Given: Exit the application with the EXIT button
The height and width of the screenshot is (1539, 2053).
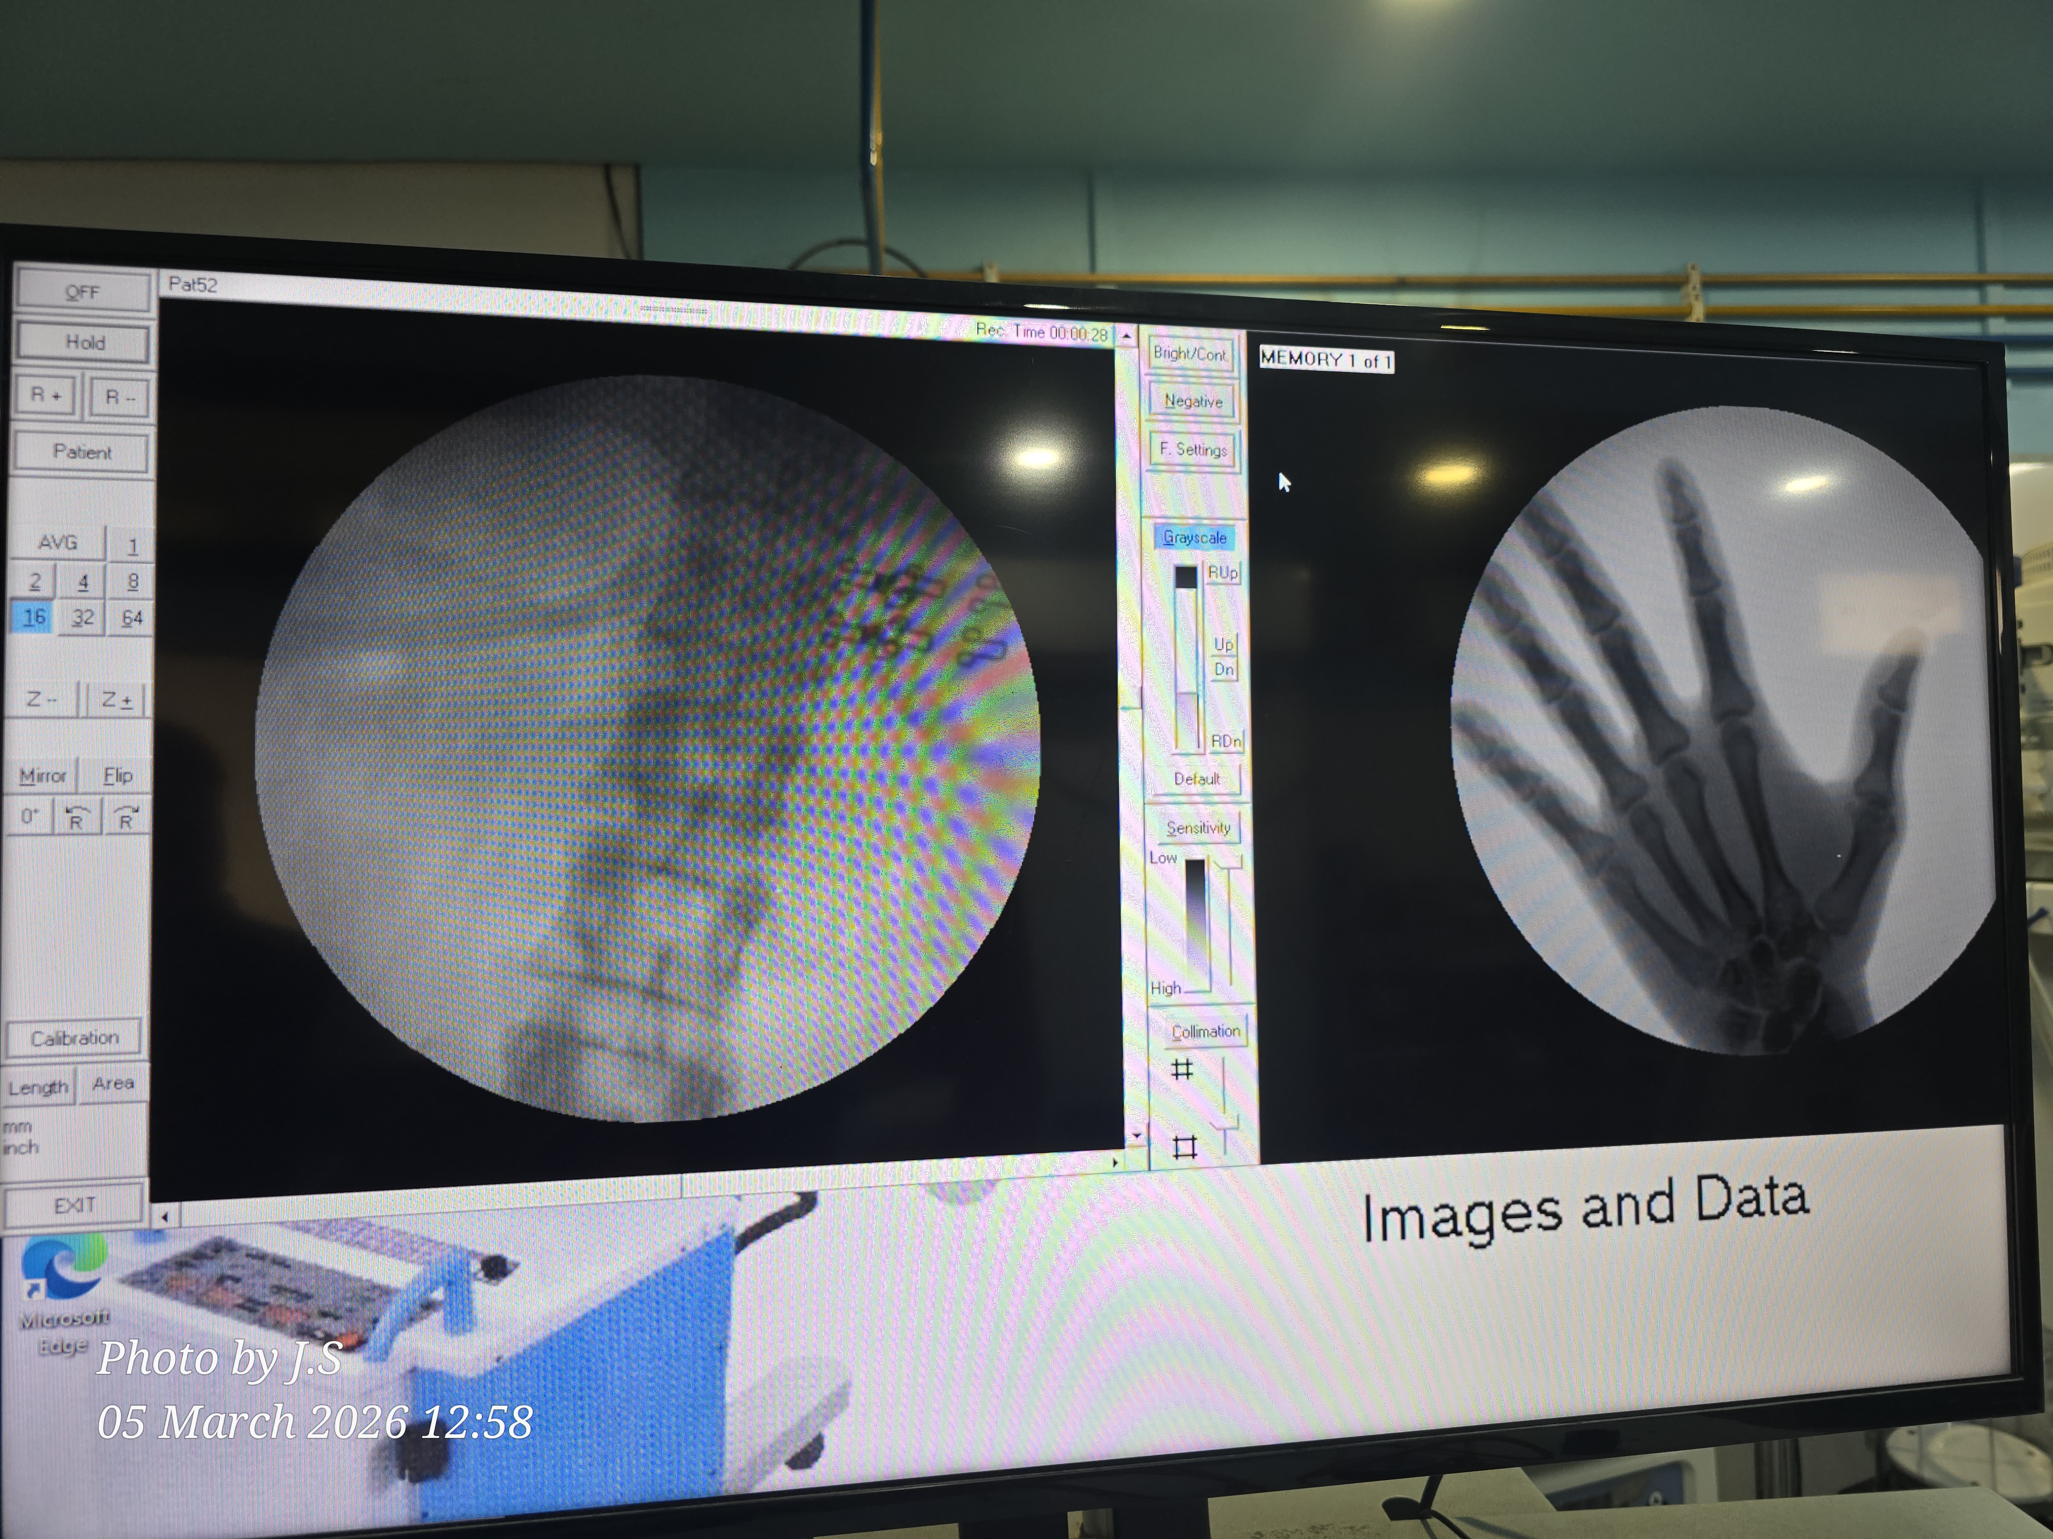Looking at the screenshot, I should coord(74,1205).
